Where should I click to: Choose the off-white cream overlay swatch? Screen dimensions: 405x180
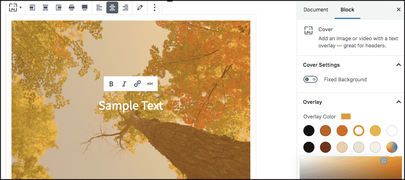coord(375,147)
